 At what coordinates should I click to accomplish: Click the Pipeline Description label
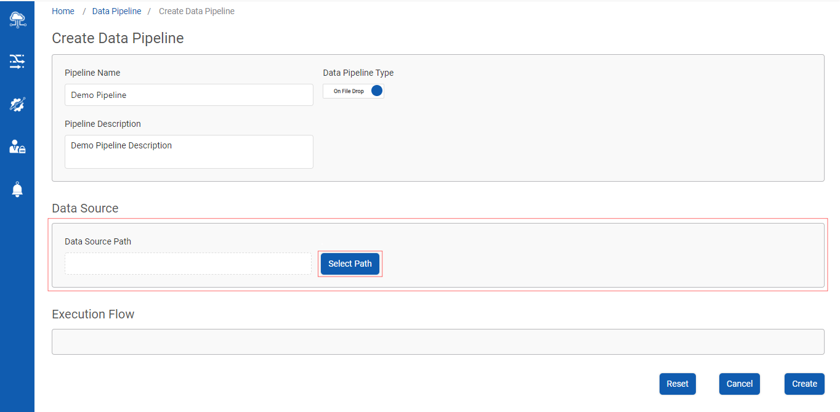(103, 124)
